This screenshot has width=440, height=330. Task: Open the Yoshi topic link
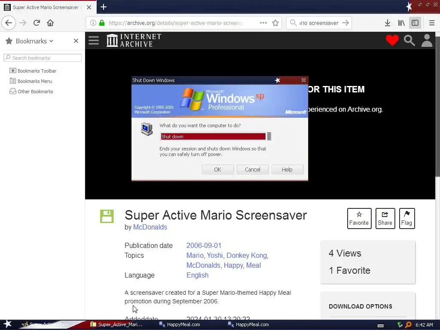coord(215,255)
